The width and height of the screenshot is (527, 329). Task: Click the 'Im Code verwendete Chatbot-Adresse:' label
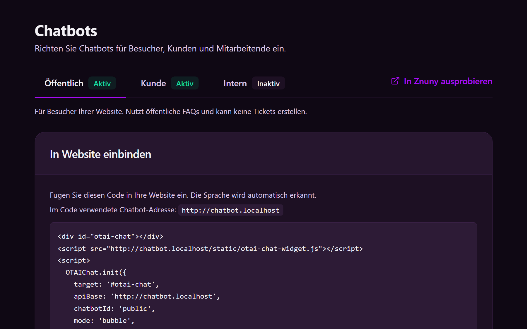pyautogui.click(x=113, y=210)
